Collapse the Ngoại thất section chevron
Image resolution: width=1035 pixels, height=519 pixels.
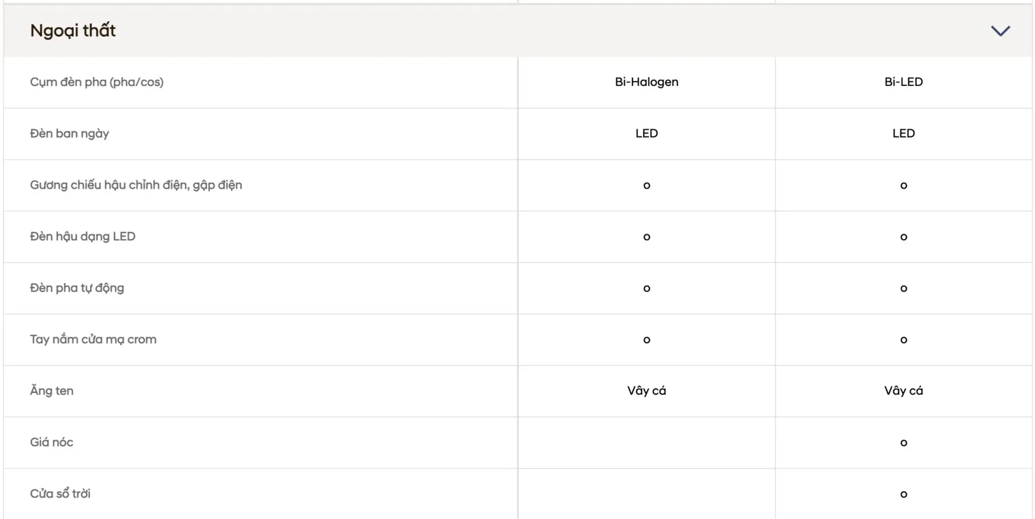(x=1000, y=31)
